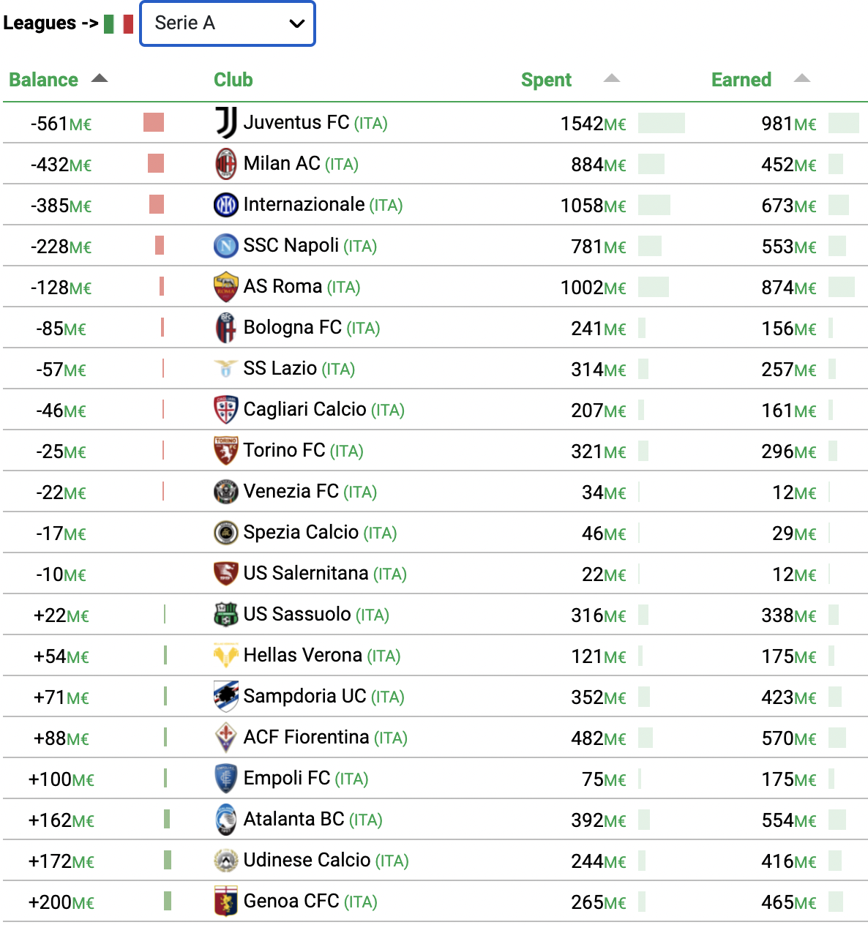Click the Juventus FC crest icon
Image resolution: width=868 pixels, height=925 pixels.
pyautogui.click(x=226, y=123)
